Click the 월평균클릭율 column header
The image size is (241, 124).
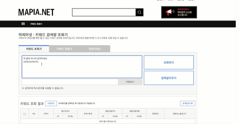[135, 111]
